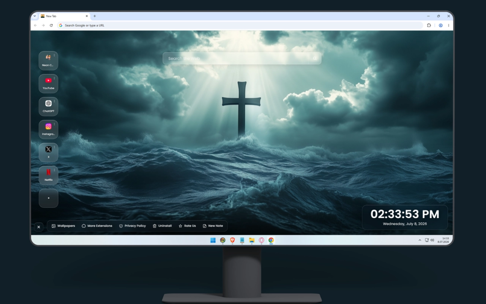Go forward in browser history
Image resolution: width=486 pixels, height=304 pixels.
click(x=43, y=25)
